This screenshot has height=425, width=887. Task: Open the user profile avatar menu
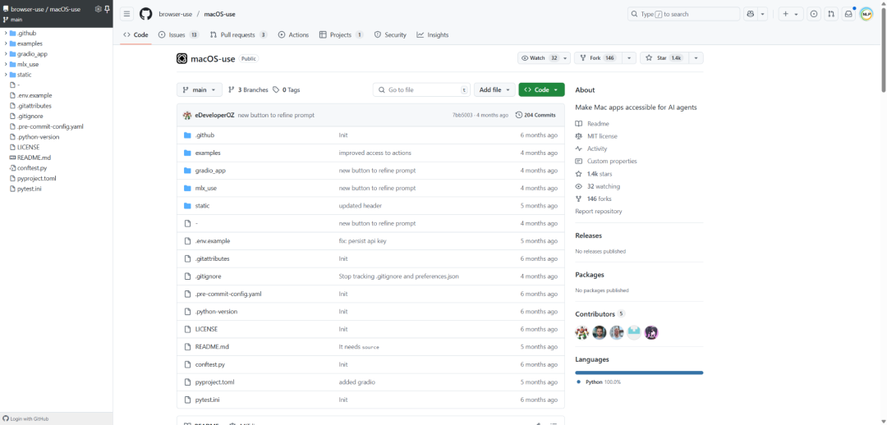click(x=866, y=14)
